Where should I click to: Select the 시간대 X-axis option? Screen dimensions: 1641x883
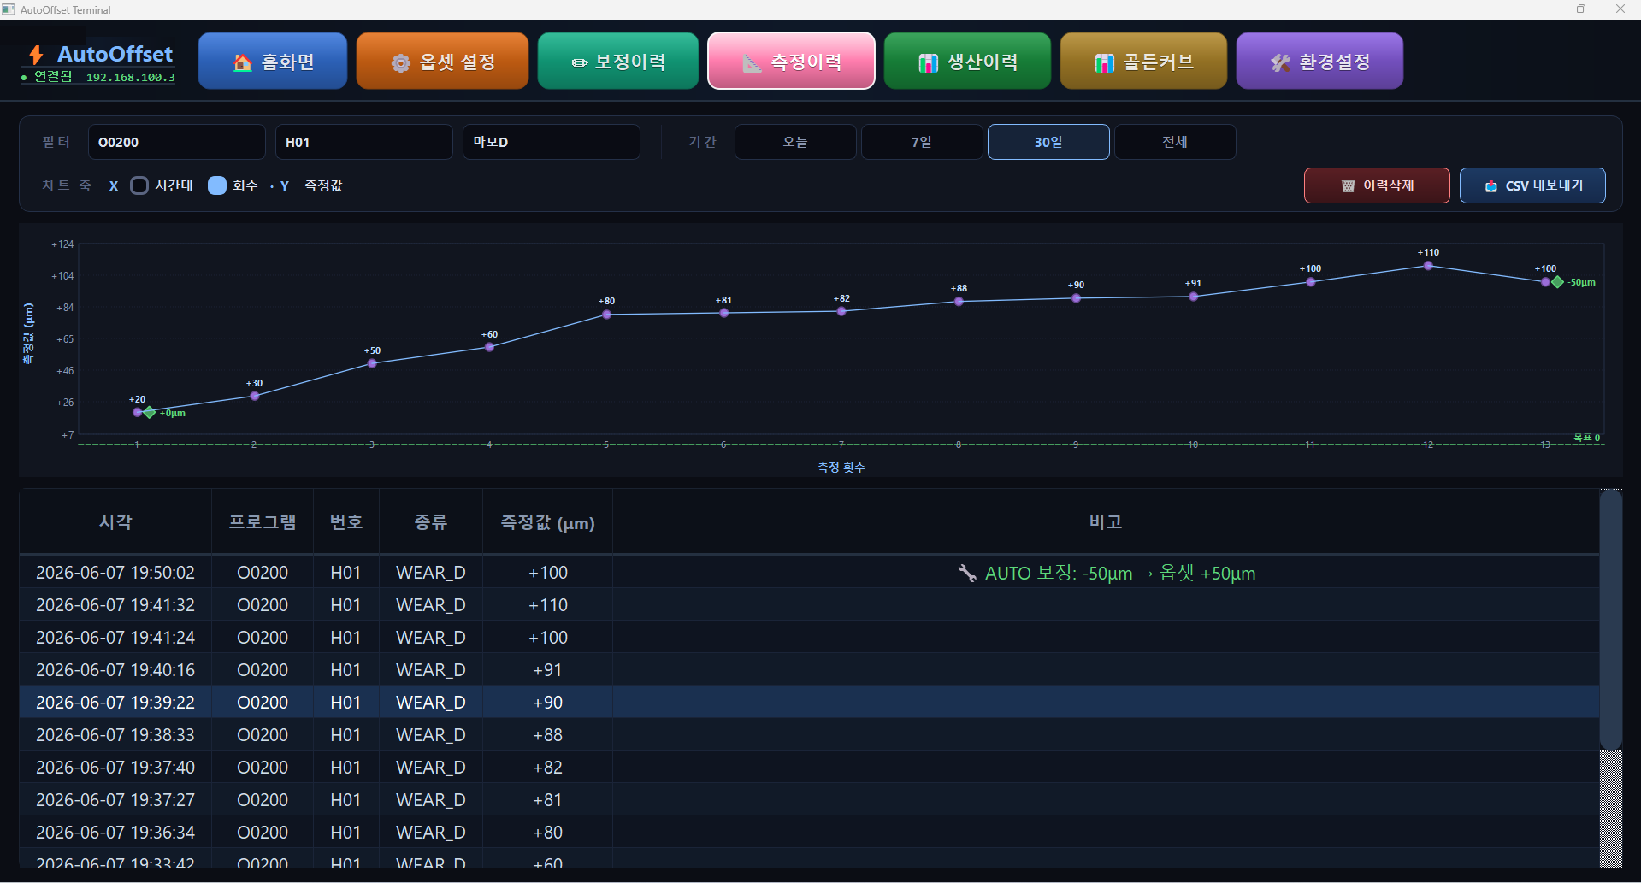pyautogui.click(x=139, y=185)
